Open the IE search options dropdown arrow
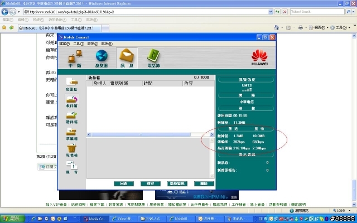Image resolution: width=357 pixels, height=223 pixels. click(353, 12)
